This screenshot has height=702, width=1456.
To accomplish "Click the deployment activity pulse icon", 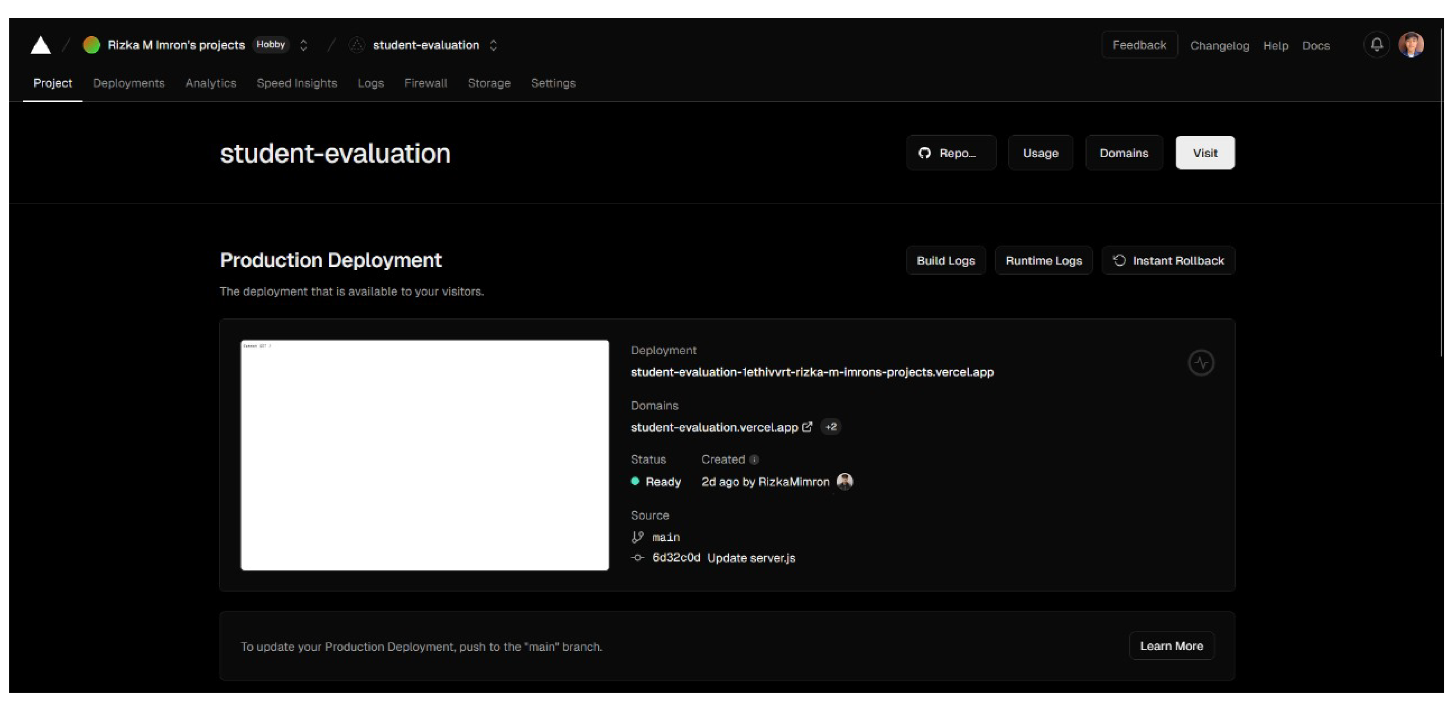I will [1201, 362].
